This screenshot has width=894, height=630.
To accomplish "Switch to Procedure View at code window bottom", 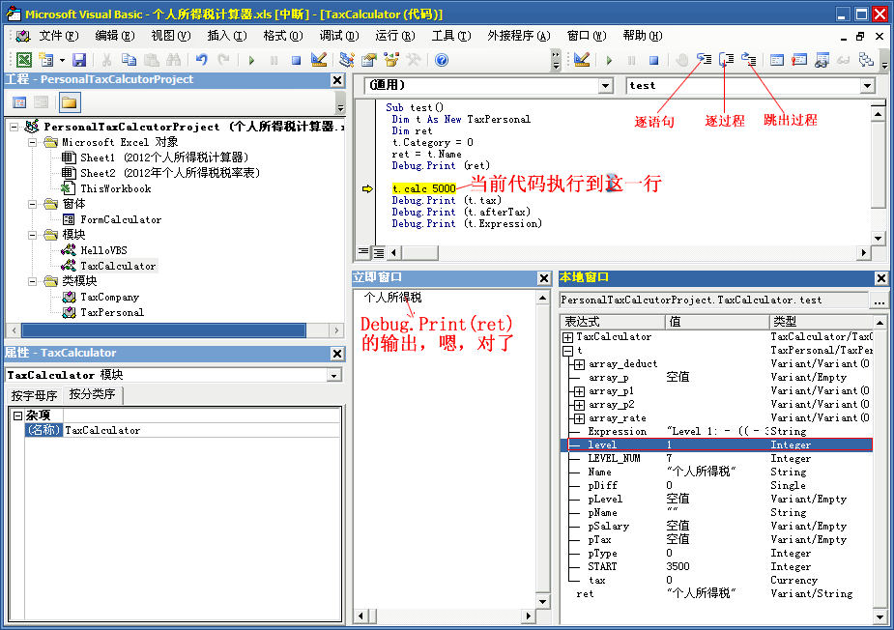I will click(x=364, y=252).
